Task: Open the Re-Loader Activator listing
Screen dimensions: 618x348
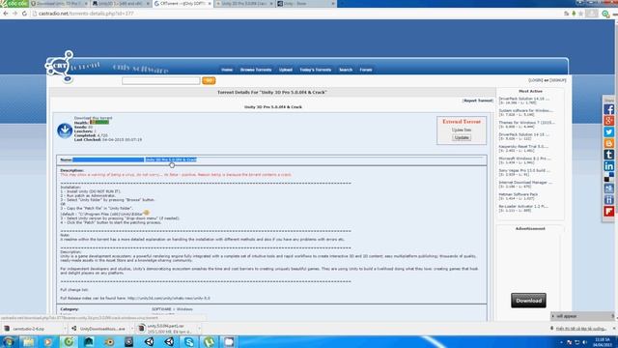Action: point(523,206)
